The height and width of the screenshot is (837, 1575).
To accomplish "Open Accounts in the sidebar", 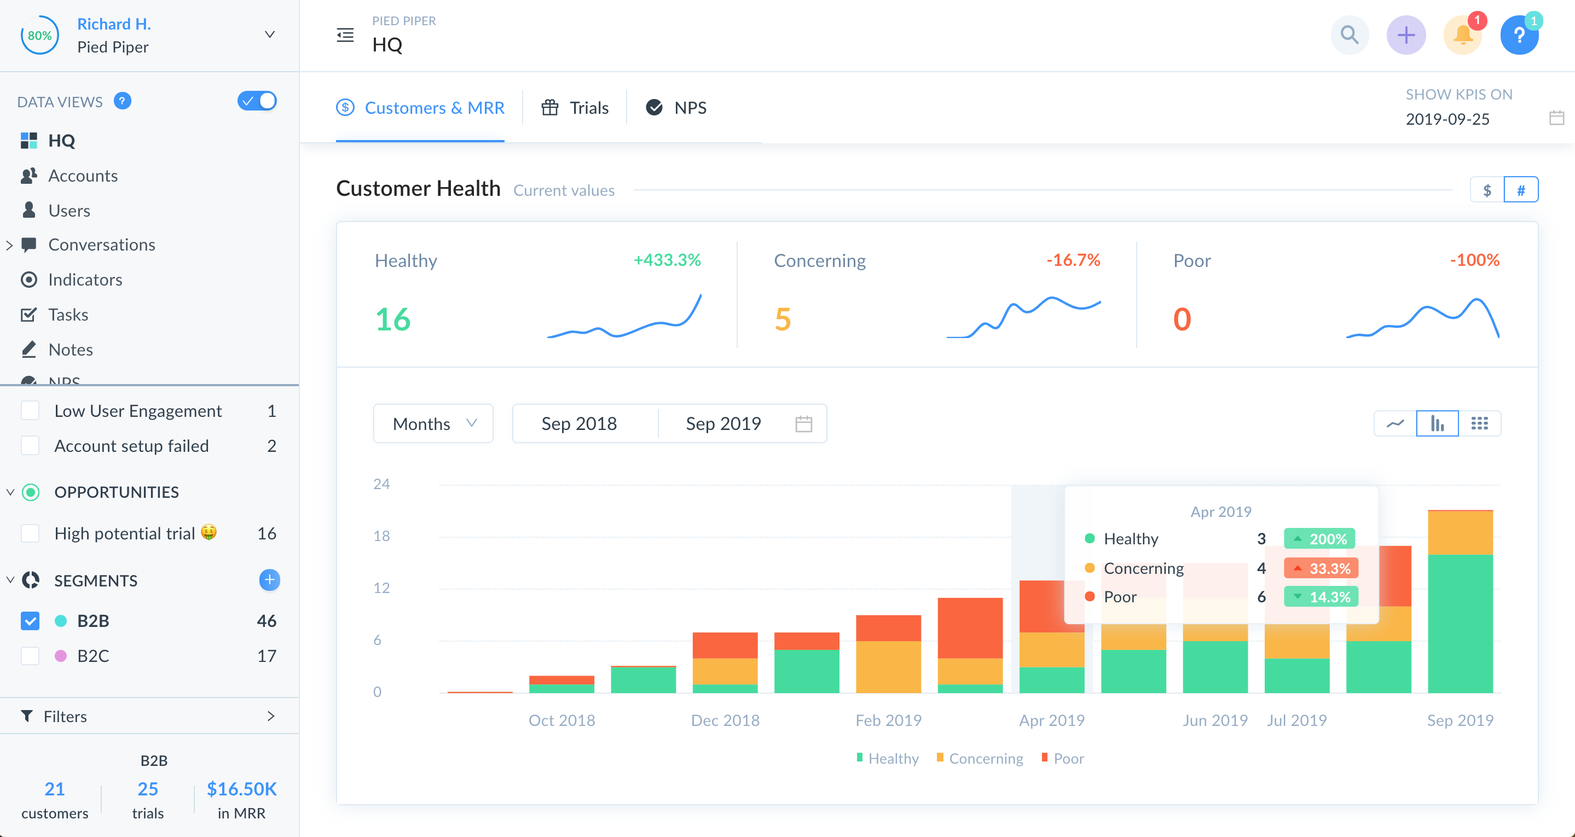I will point(83,176).
